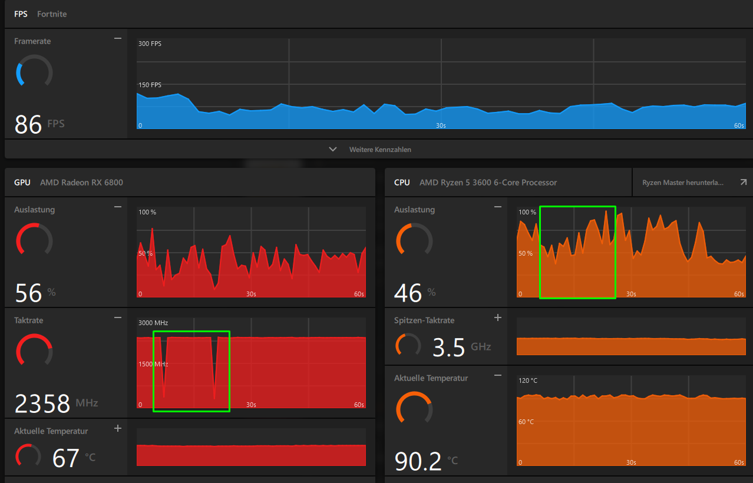This screenshot has width=753, height=483.
Task: Click the 56 % GPU usage value
Action: point(35,293)
